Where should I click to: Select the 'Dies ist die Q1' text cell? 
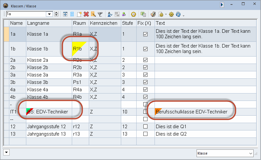pos(206,127)
